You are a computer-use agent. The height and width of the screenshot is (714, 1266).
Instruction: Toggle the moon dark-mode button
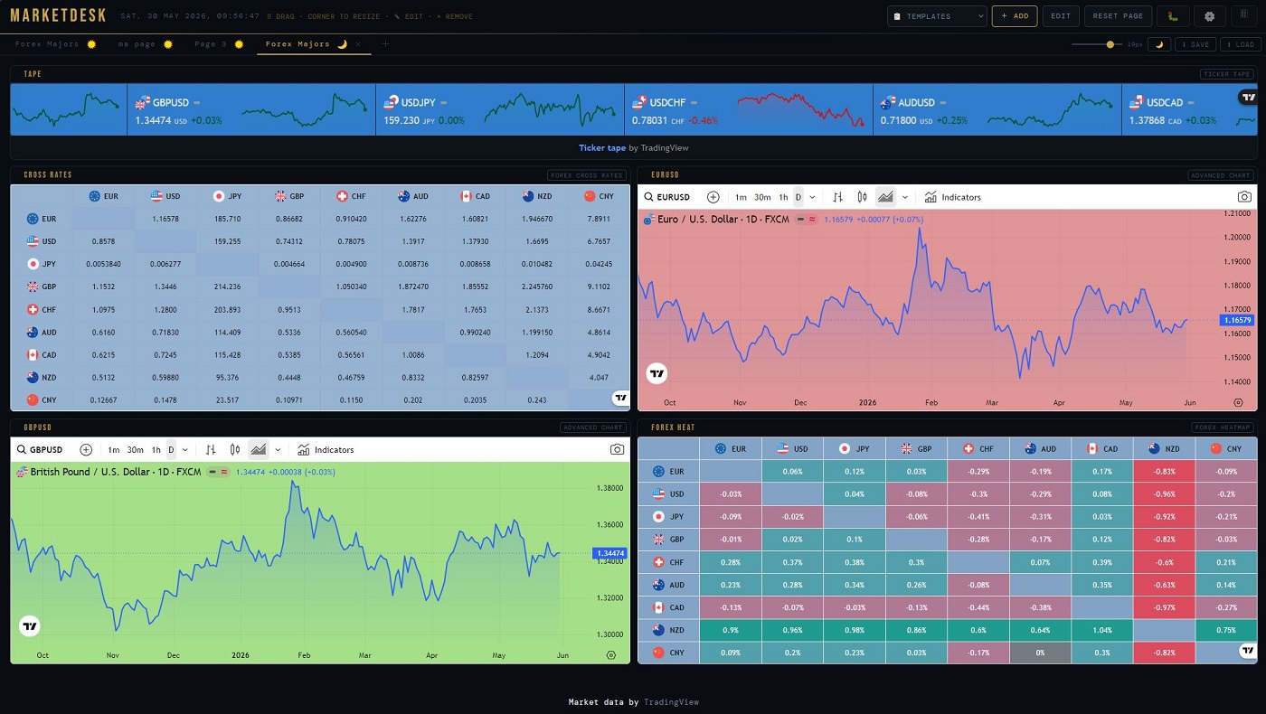tap(1159, 44)
